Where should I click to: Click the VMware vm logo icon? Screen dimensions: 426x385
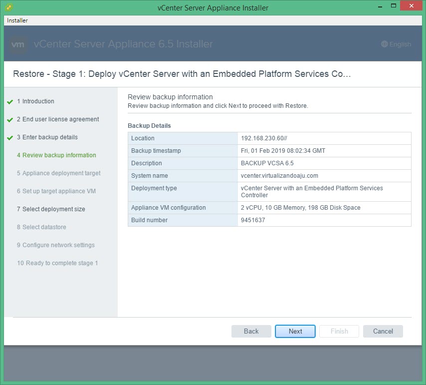(18, 44)
